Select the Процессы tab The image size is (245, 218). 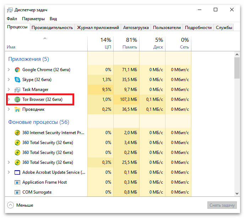point(17,27)
